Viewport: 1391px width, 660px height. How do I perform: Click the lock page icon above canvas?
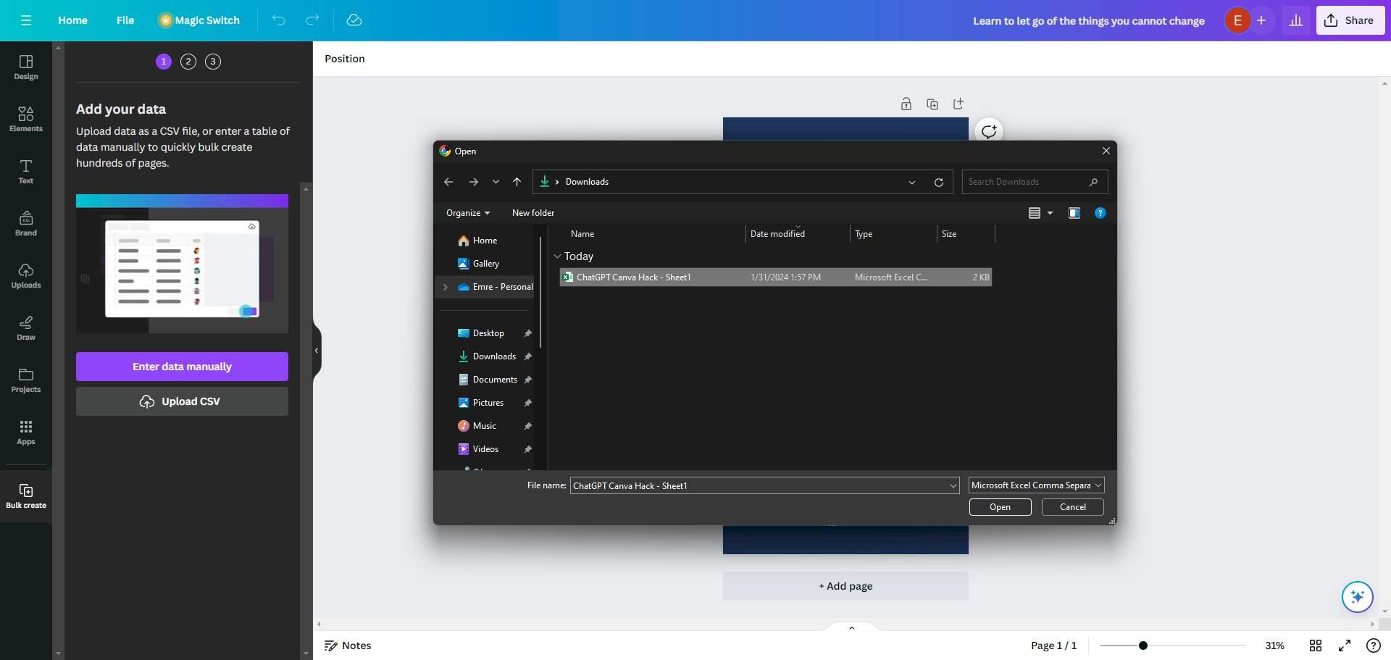point(906,104)
